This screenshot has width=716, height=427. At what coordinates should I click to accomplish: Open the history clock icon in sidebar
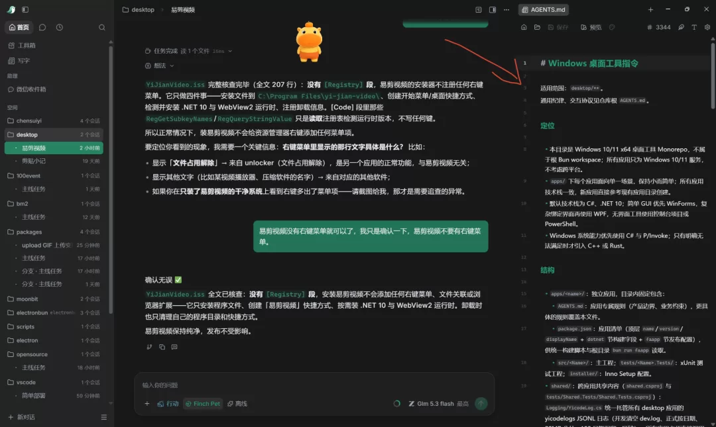pos(60,27)
